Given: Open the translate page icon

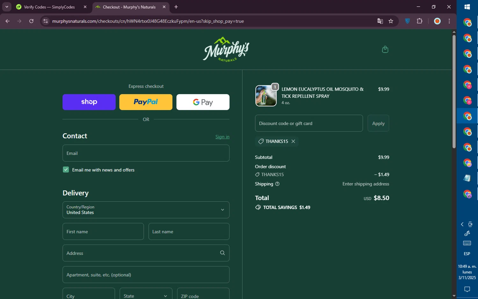Looking at the screenshot, I should tap(380, 21).
